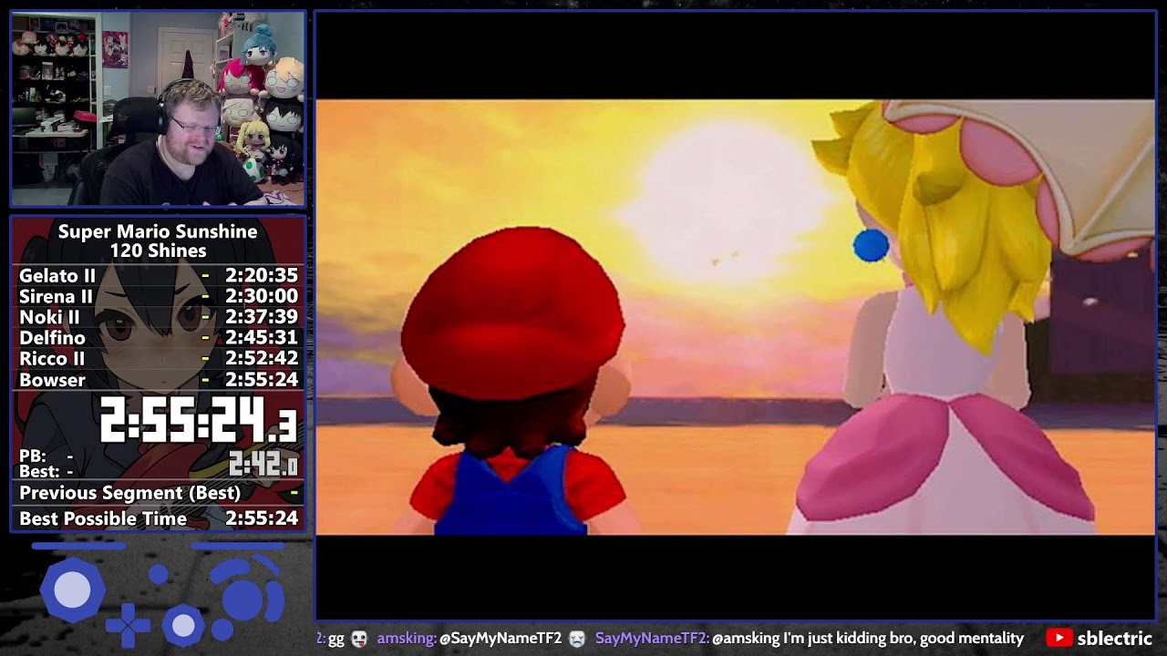This screenshot has width=1167, height=656.
Task: Click the 2:20:35 split time
Action: 262,275
